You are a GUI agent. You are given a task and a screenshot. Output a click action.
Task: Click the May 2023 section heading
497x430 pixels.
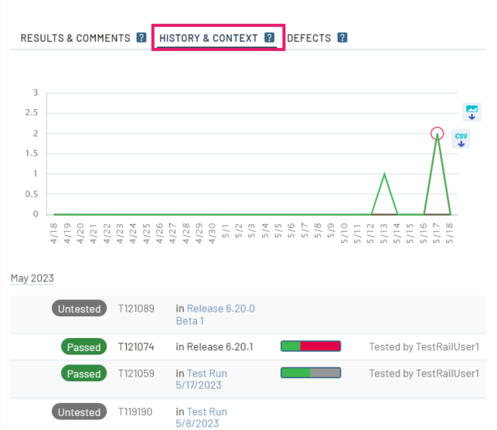coord(32,278)
